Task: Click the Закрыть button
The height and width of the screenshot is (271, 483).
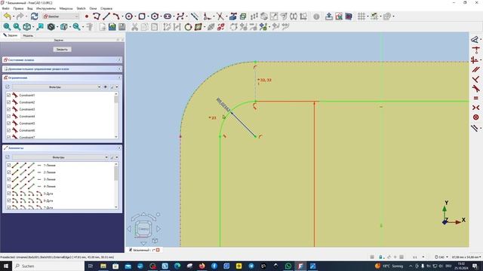Action: pos(62,49)
